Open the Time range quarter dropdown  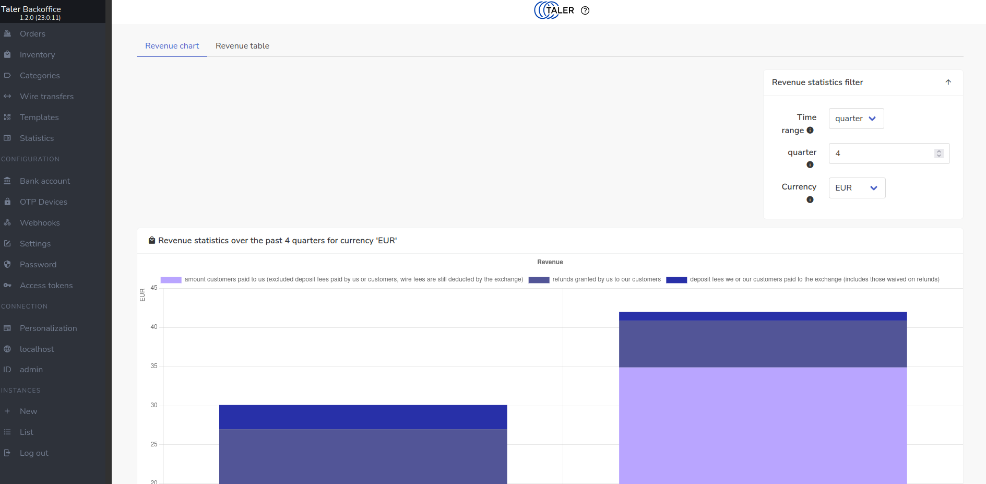856,119
